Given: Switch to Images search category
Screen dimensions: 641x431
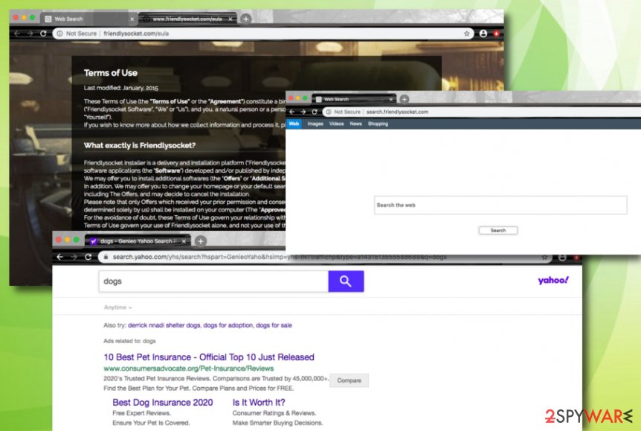Looking at the screenshot, I should (x=315, y=124).
